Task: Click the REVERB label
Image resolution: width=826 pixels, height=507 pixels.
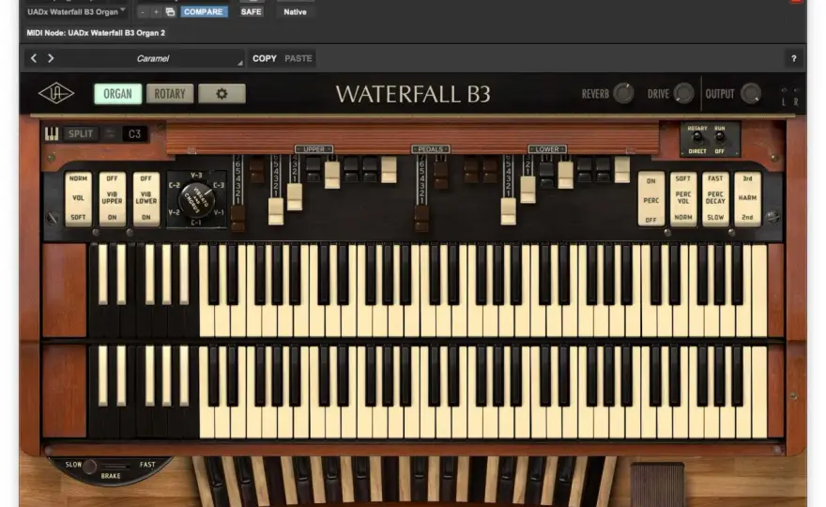Action: coord(595,94)
